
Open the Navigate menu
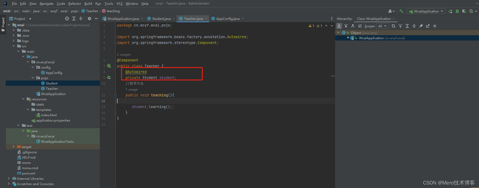coord(47,3)
